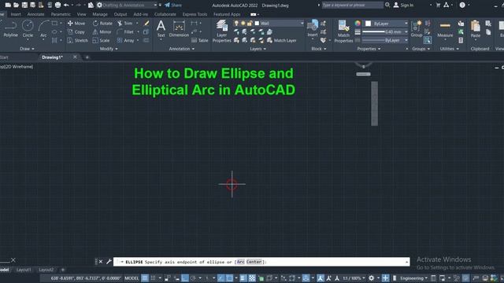Activate the Array tool
Screen dimensions: 504x283
(125, 40)
